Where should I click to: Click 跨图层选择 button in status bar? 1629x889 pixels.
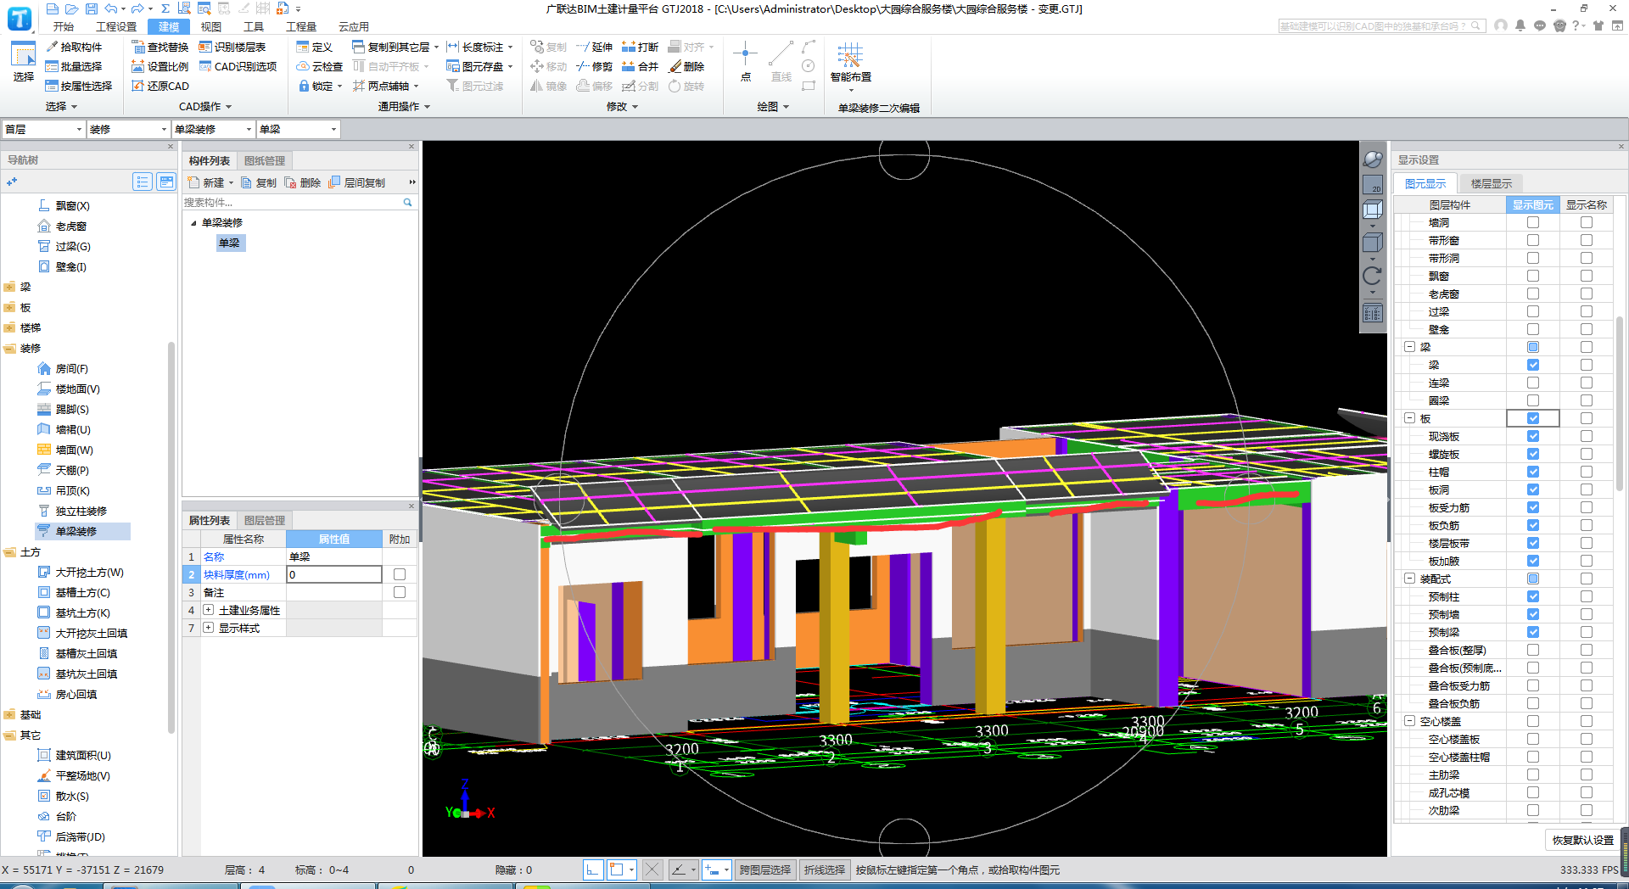pyautogui.click(x=765, y=869)
